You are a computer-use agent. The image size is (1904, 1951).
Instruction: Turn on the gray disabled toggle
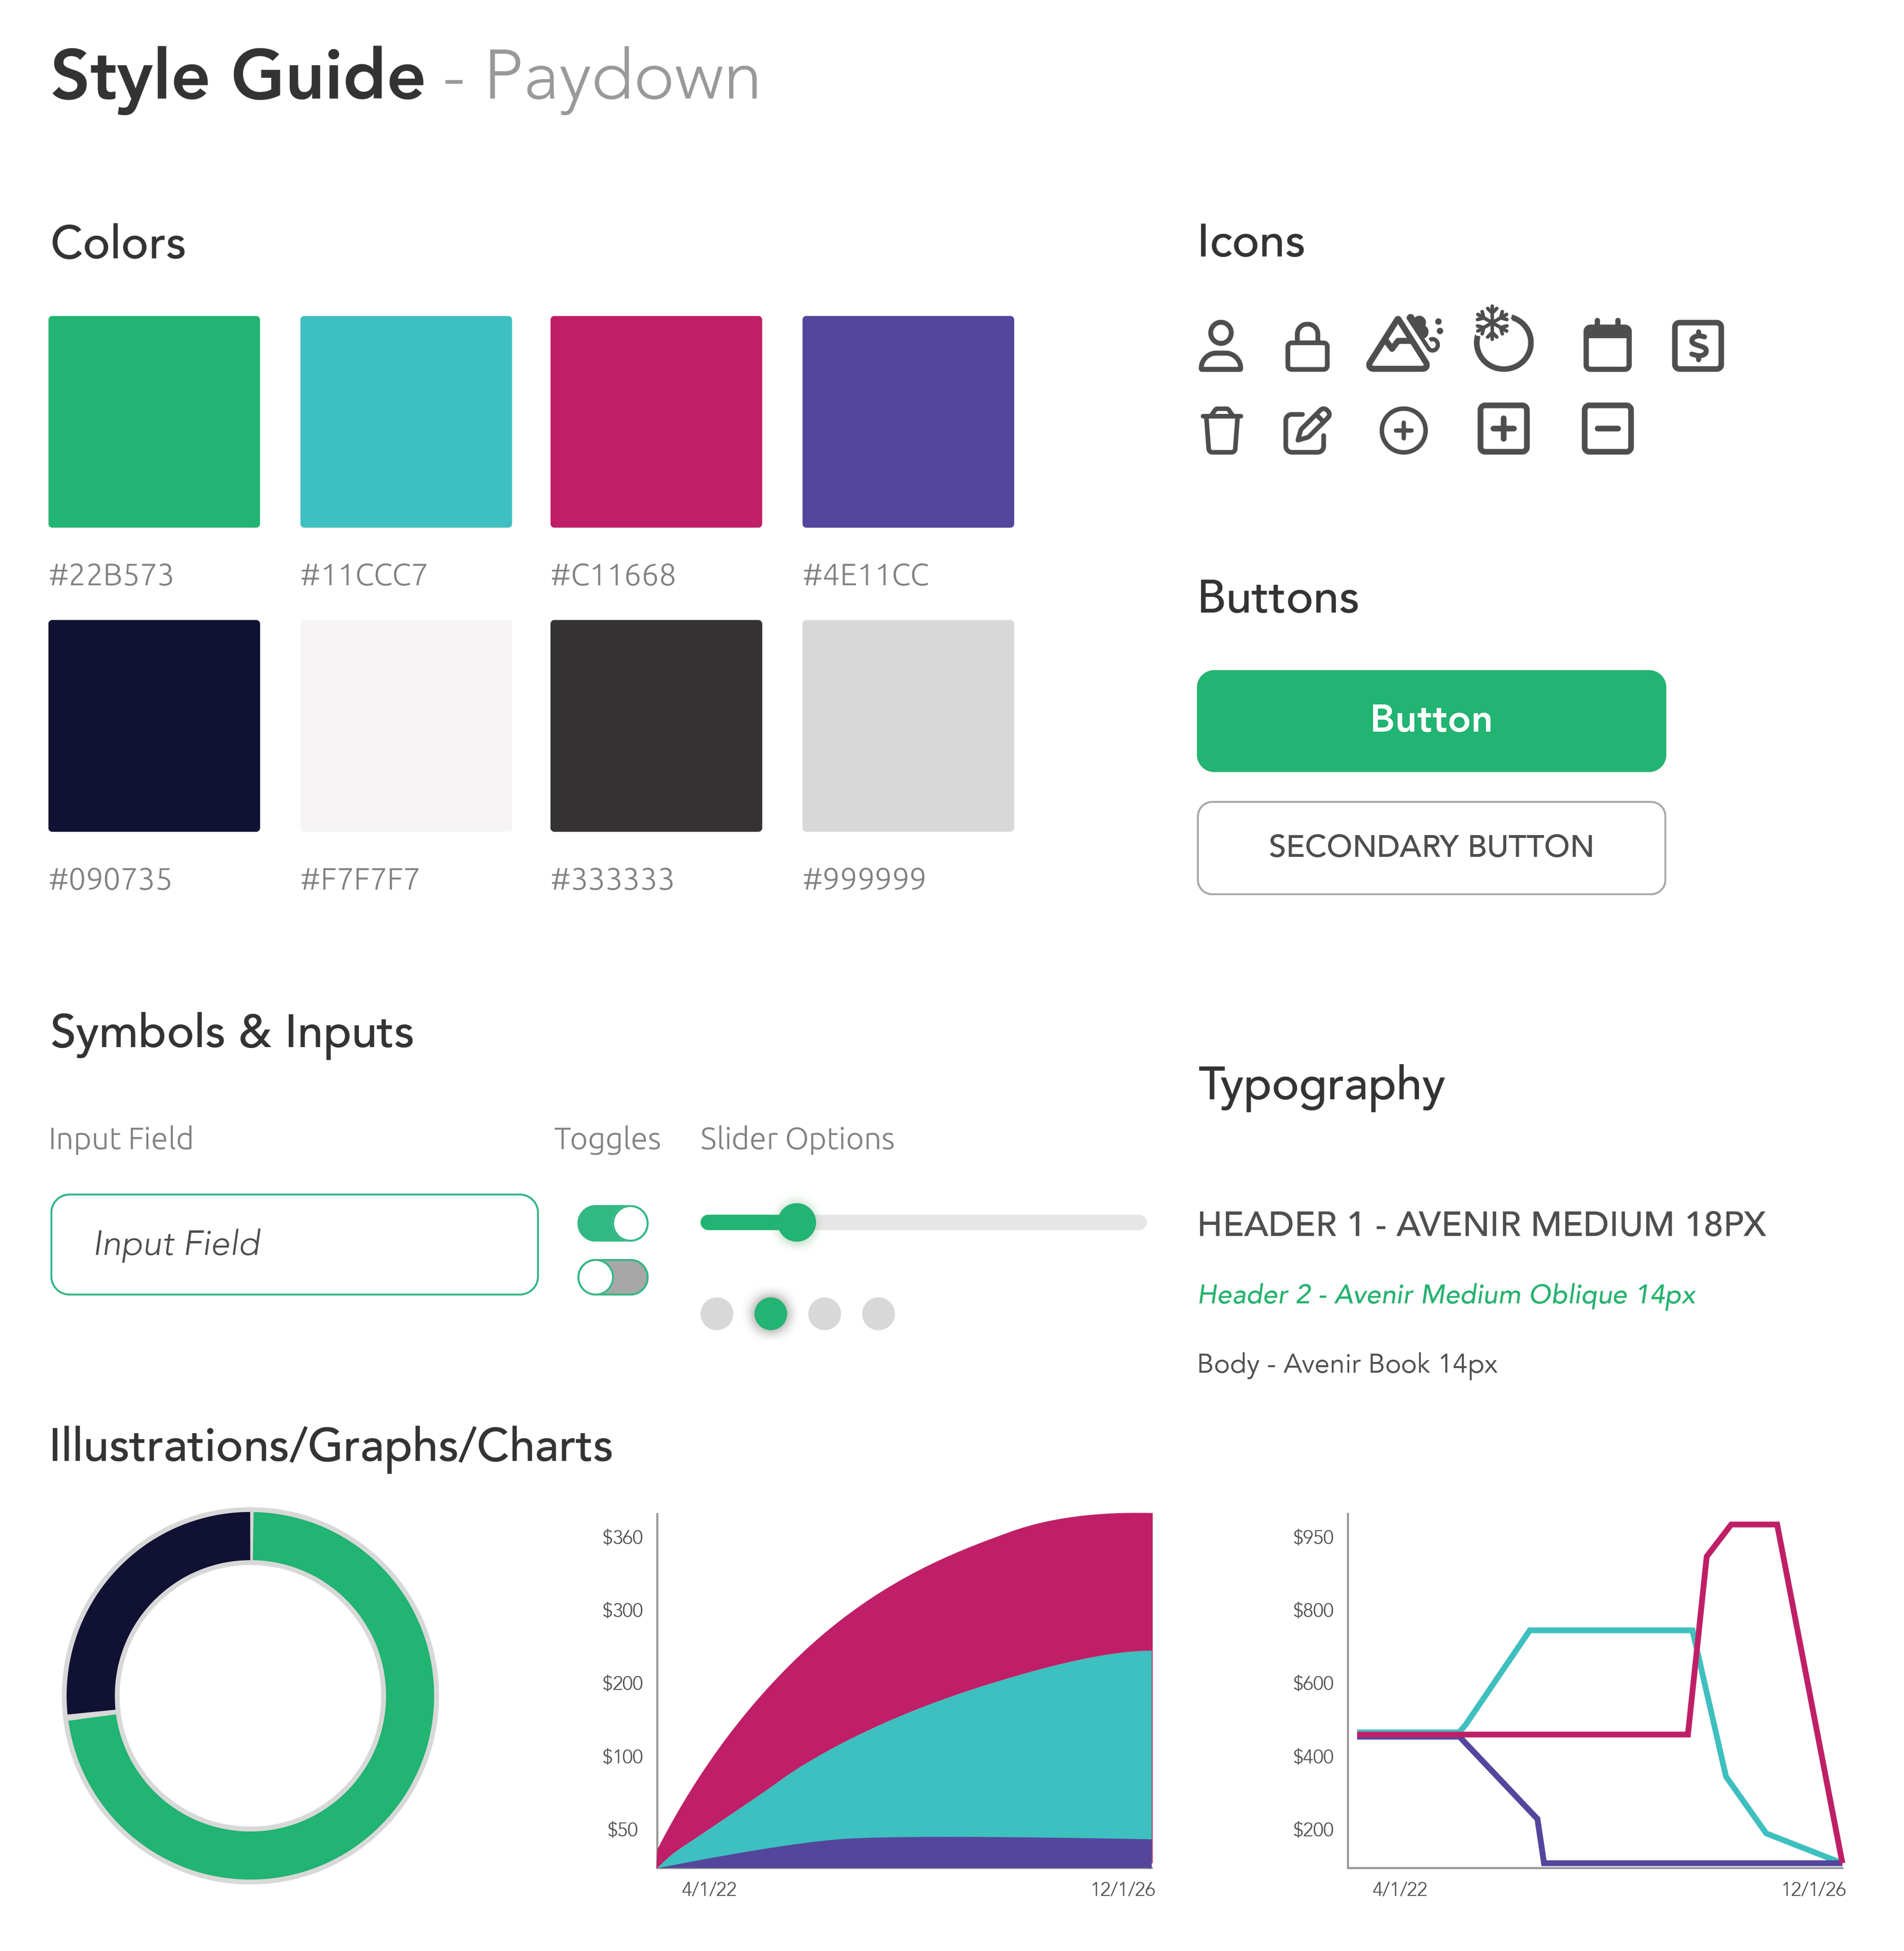pos(613,1277)
